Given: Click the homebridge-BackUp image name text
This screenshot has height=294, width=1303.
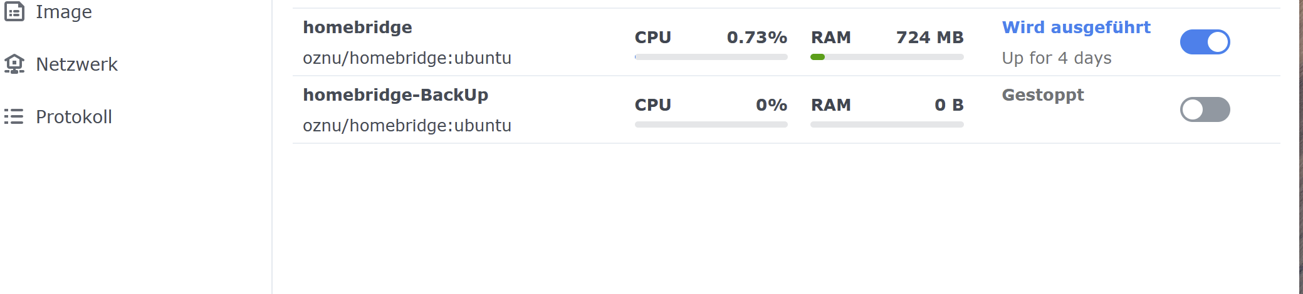Looking at the screenshot, I should pyautogui.click(x=407, y=126).
